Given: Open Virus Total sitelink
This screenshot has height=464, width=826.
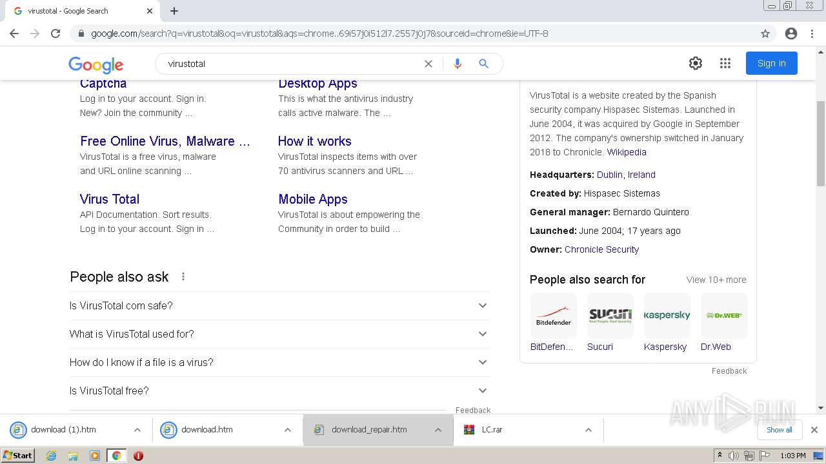Looking at the screenshot, I should [110, 199].
